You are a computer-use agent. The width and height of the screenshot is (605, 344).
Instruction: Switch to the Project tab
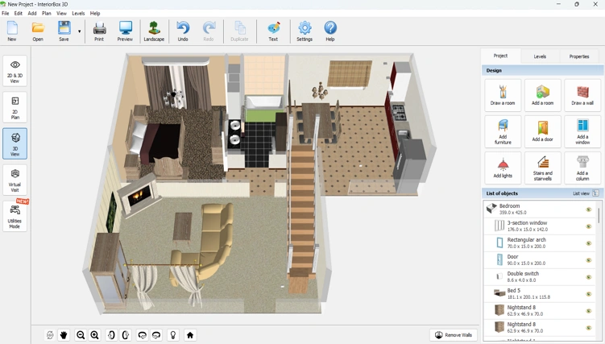coord(500,56)
